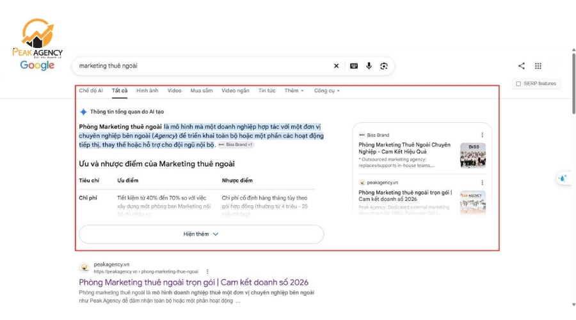Open result Phòng Marketing thuê ngoài trọn gói

click(x=193, y=282)
